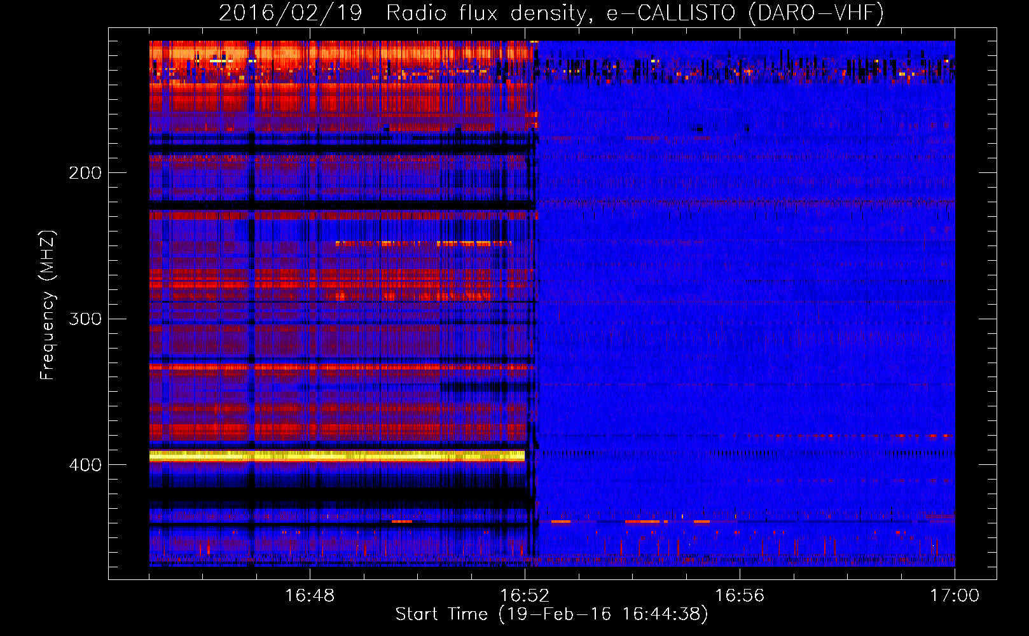Click the '17:00' time axis label
Image resolution: width=1029 pixels, height=636 pixels.
(x=955, y=595)
